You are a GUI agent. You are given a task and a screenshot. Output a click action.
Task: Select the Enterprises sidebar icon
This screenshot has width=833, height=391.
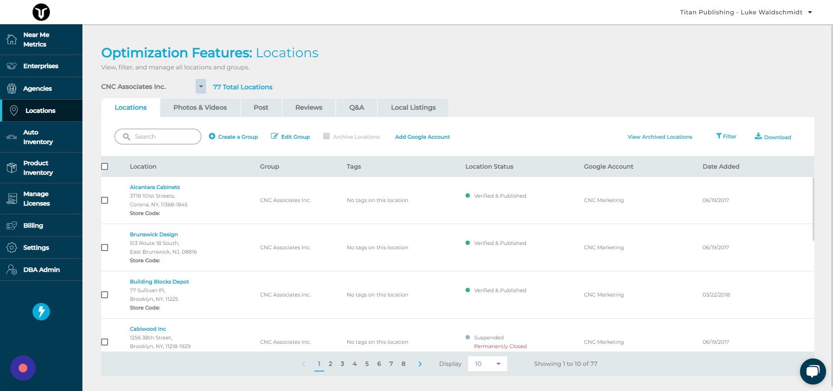(x=12, y=66)
